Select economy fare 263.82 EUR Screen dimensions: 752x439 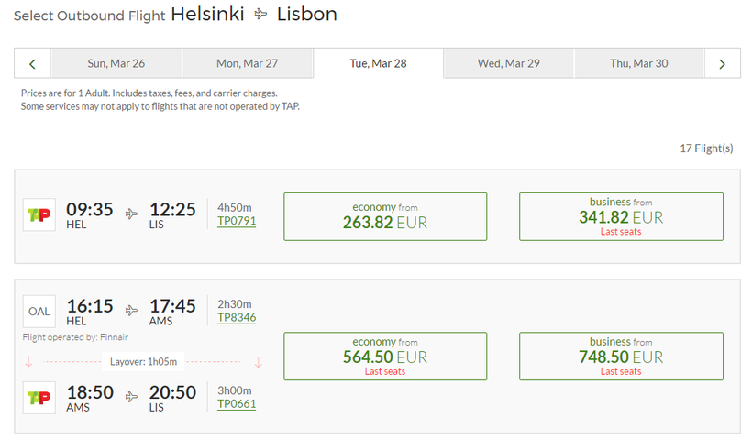(x=385, y=216)
